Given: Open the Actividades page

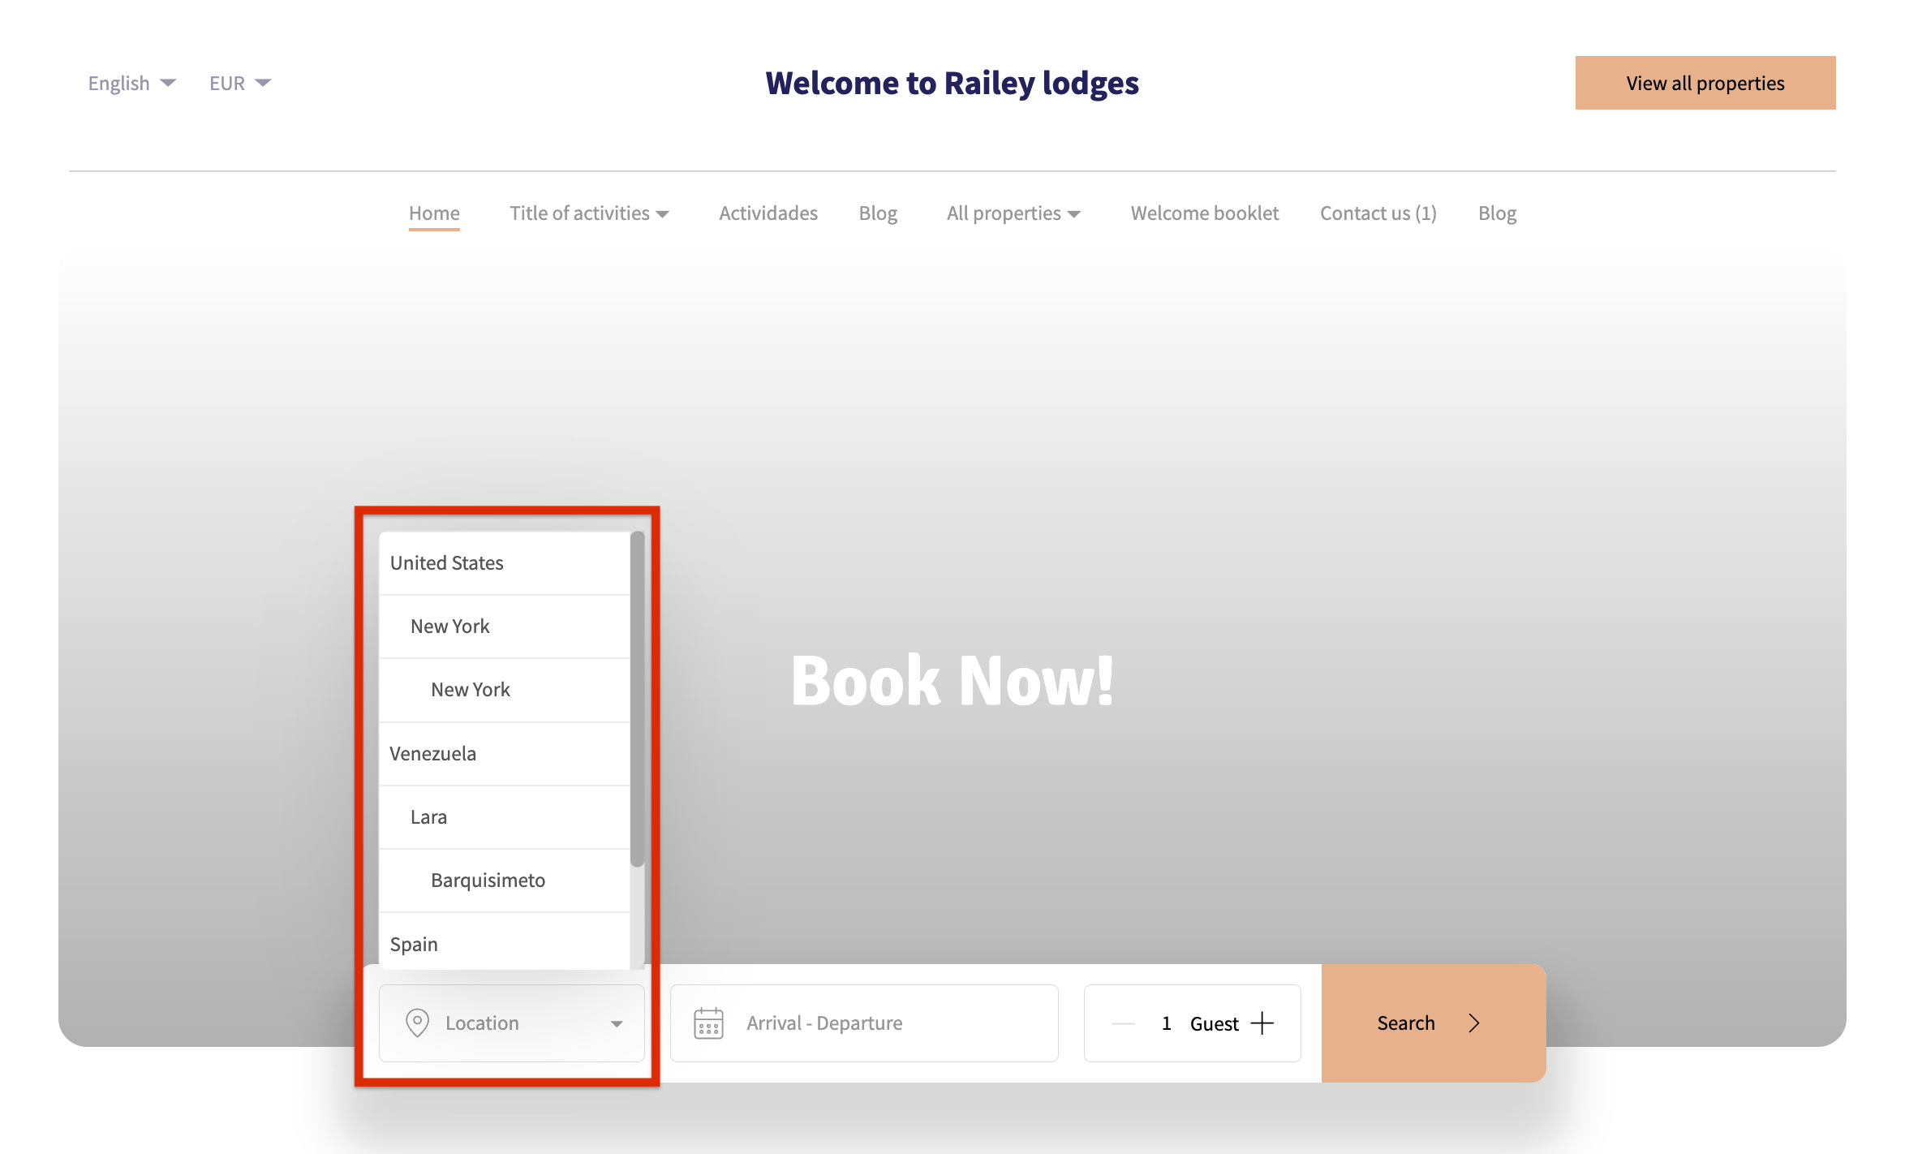Looking at the screenshot, I should (768, 213).
